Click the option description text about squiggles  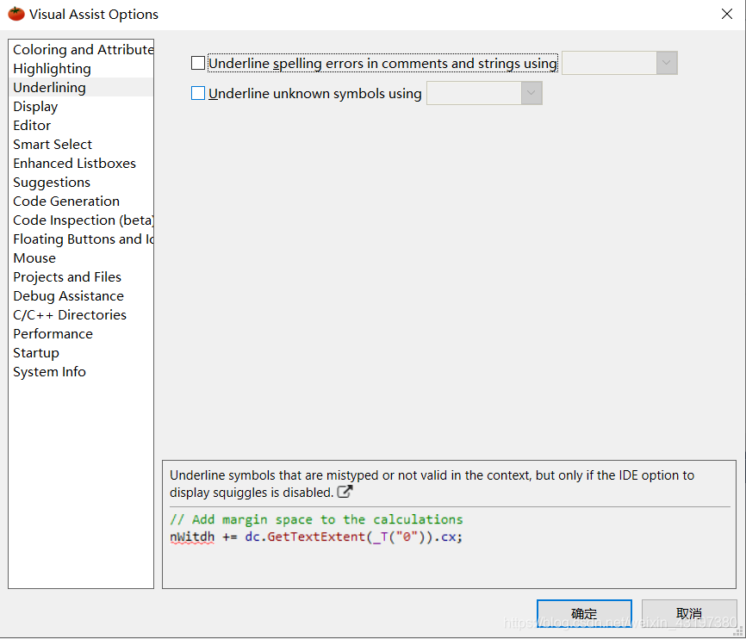click(x=432, y=483)
